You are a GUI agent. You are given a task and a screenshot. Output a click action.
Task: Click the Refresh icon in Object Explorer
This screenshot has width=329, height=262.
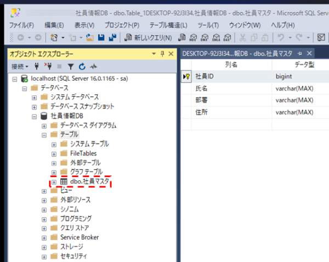point(82,66)
